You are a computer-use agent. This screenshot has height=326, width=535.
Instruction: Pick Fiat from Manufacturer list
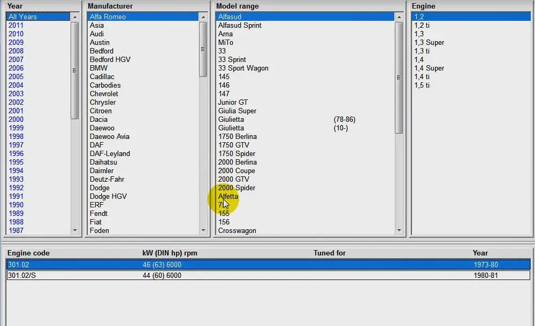(96, 222)
